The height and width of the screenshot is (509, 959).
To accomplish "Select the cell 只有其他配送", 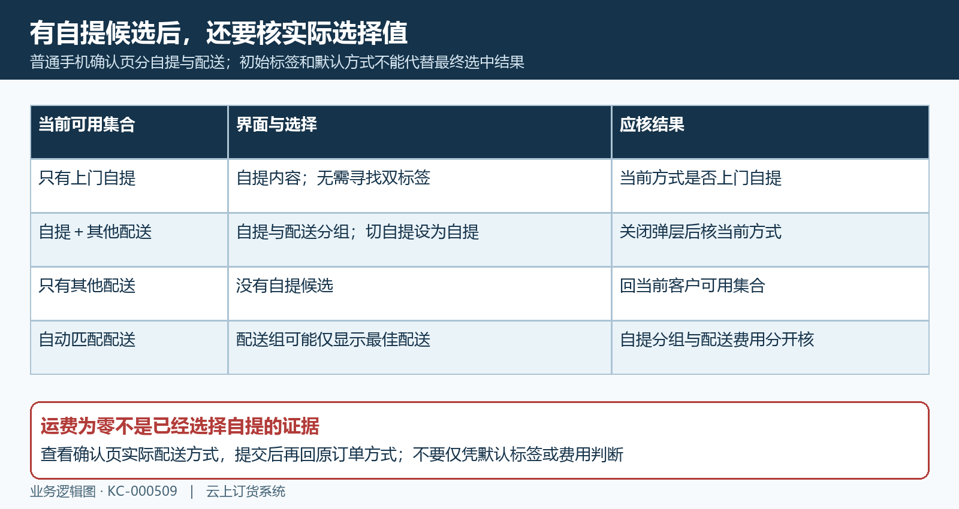I will tap(129, 294).
